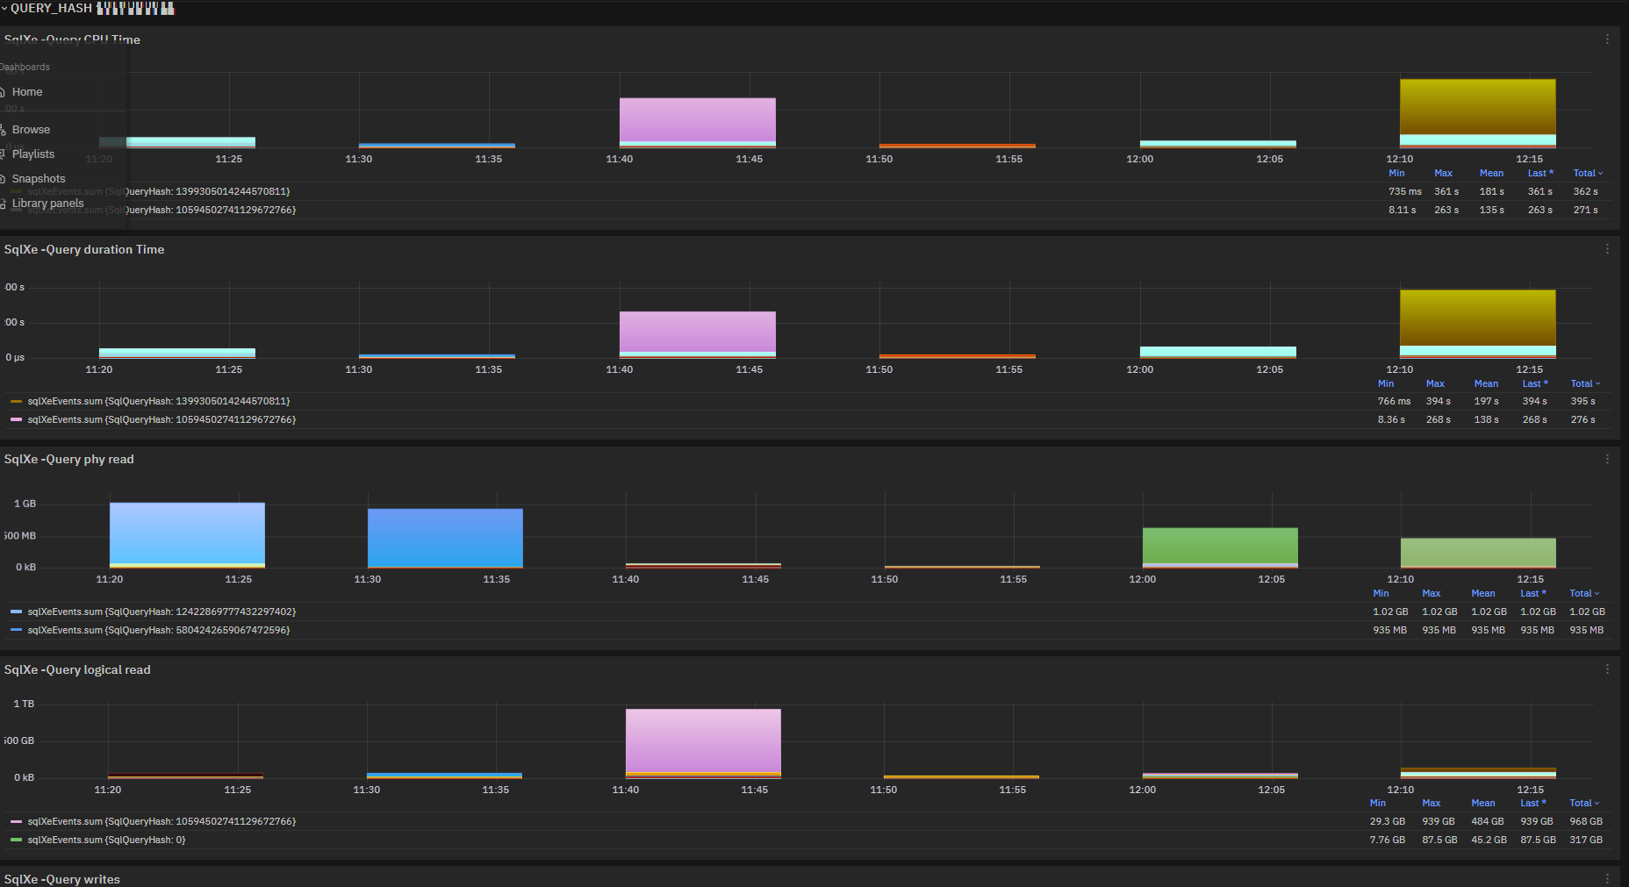
Task: Sort the logical read legend by Max
Action: click(x=1431, y=803)
